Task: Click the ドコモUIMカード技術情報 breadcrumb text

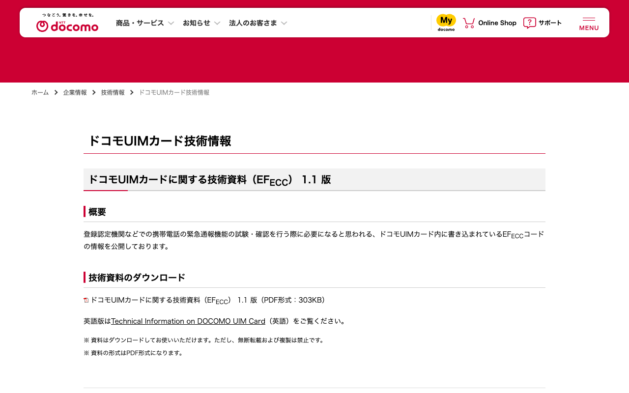Action: 174,92
